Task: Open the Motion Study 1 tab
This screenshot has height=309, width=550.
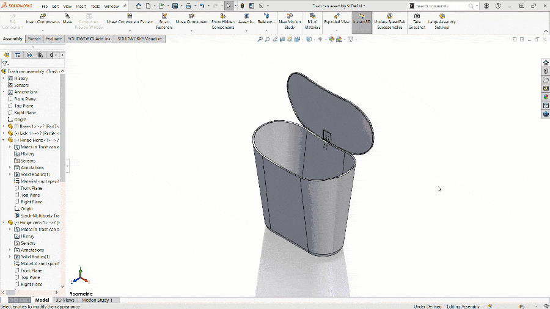Action: click(97, 300)
